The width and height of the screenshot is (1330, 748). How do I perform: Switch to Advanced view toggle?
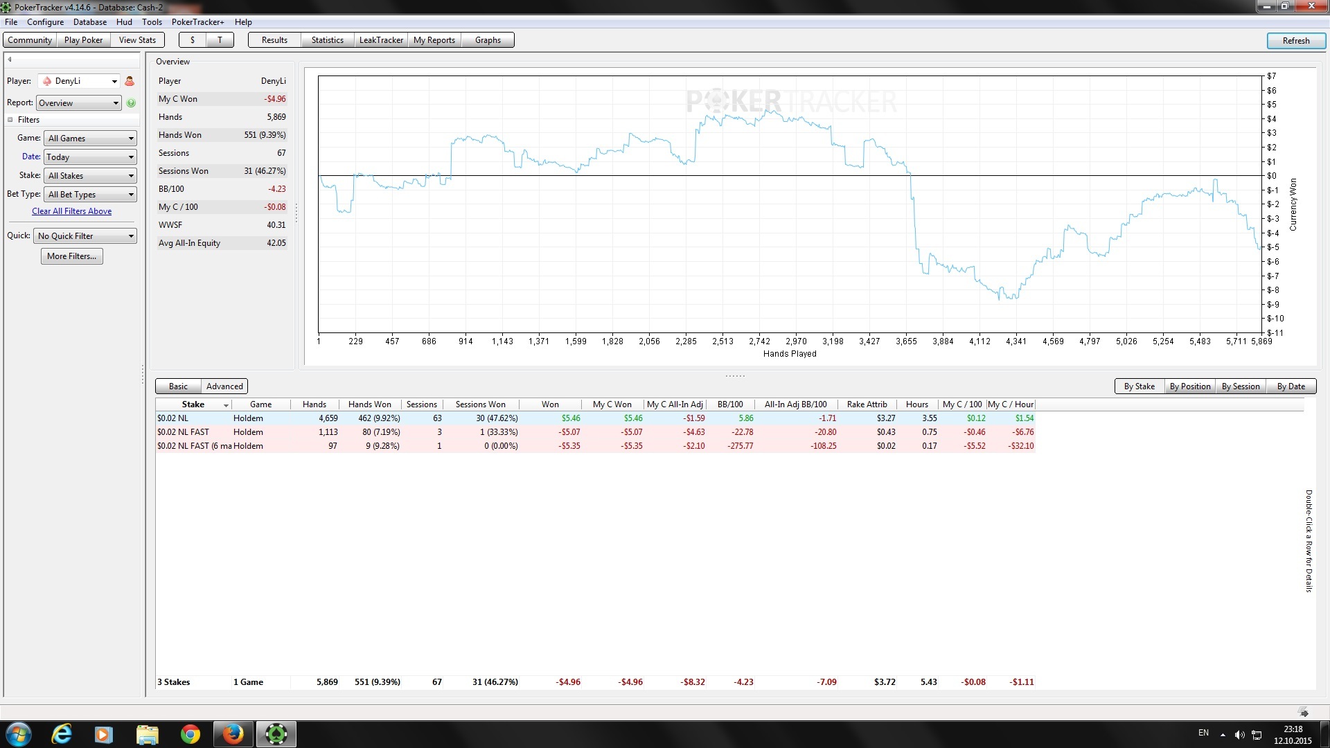click(x=224, y=386)
